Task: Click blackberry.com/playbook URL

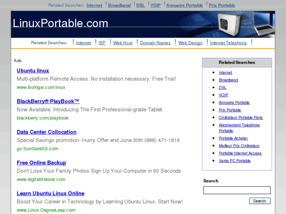Action: (42, 118)
